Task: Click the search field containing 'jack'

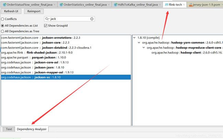Action: (69, 19)
